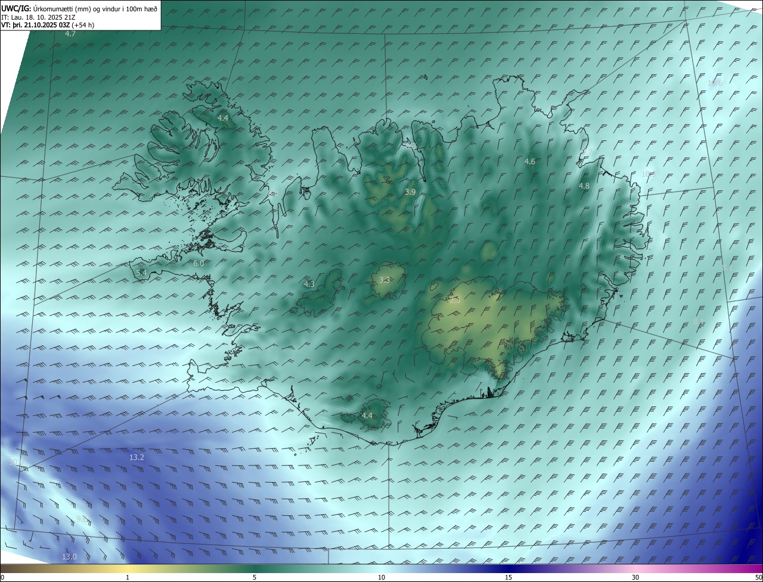The image size is (763, 582).
Task: Click the 50 tick label on colour scale
Action: coord(758,577)
